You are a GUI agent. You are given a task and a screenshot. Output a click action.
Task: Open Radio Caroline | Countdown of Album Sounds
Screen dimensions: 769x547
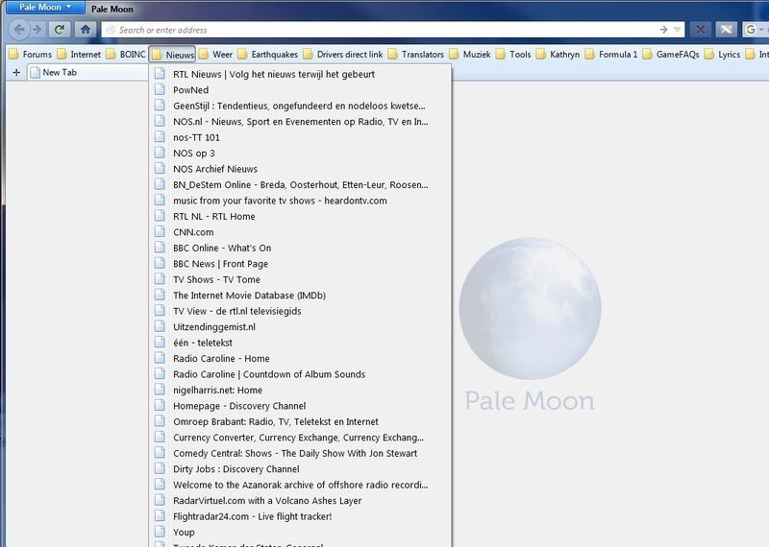pyautogui.click(x=300, y=374)
